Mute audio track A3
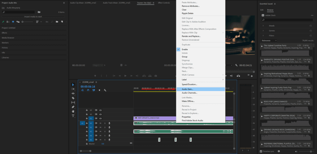The image size is (317, 154). pyautogui.click(x=101, y=131)
